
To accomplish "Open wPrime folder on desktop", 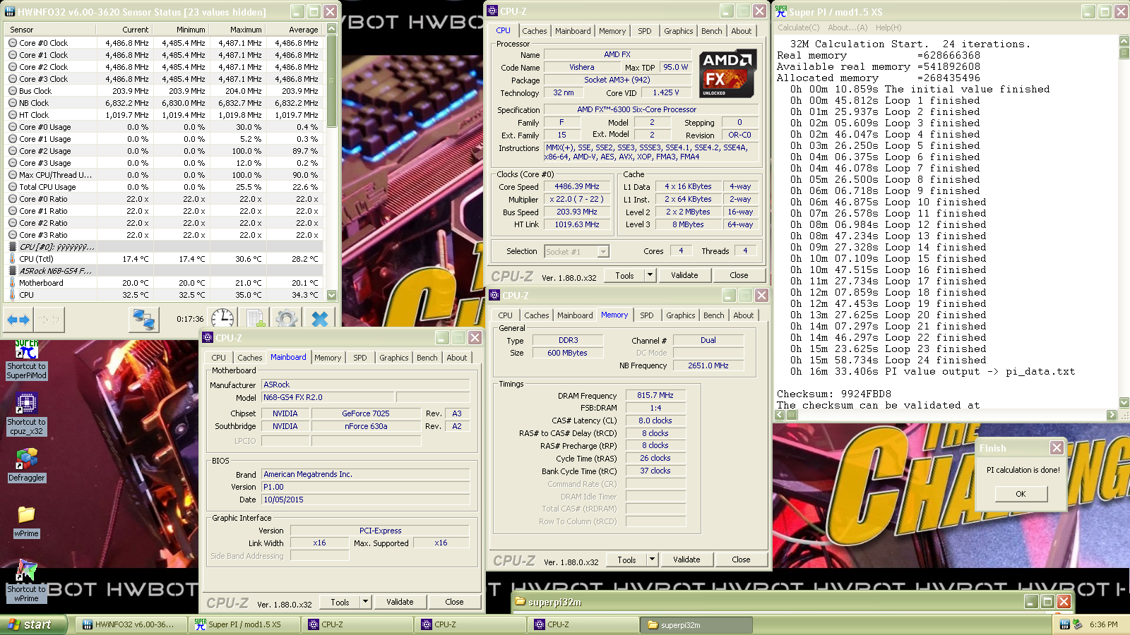I will pyautogui.click(x=26, y=522).
